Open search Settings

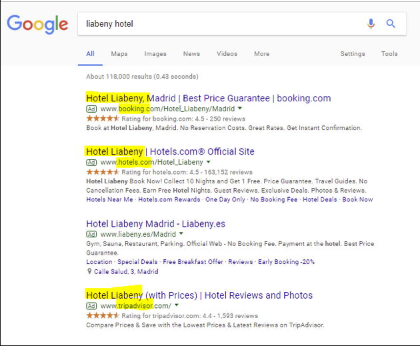353,54
